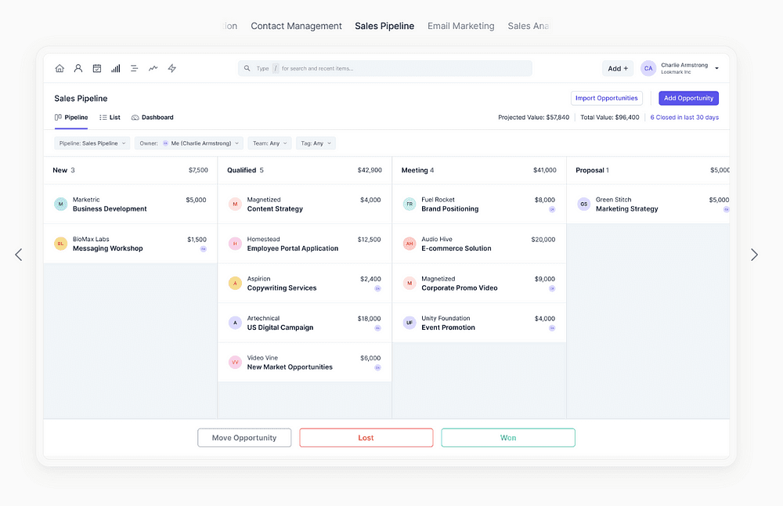
Task: Go to next slide arrow
Action: 754,255
